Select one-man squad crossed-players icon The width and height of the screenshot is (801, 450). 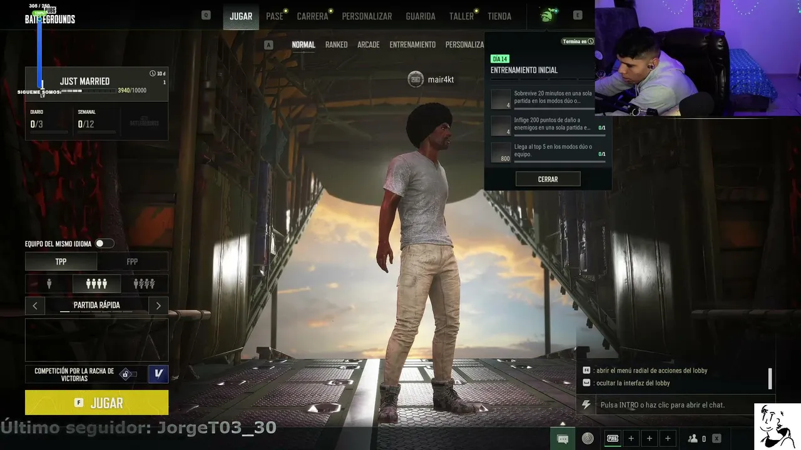point(144,284)
